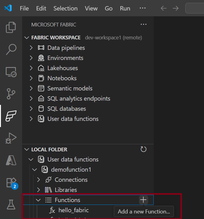This screenshot has height=219, width=204.
Task: Click the Lakehouses label
Action: [63, 68]
